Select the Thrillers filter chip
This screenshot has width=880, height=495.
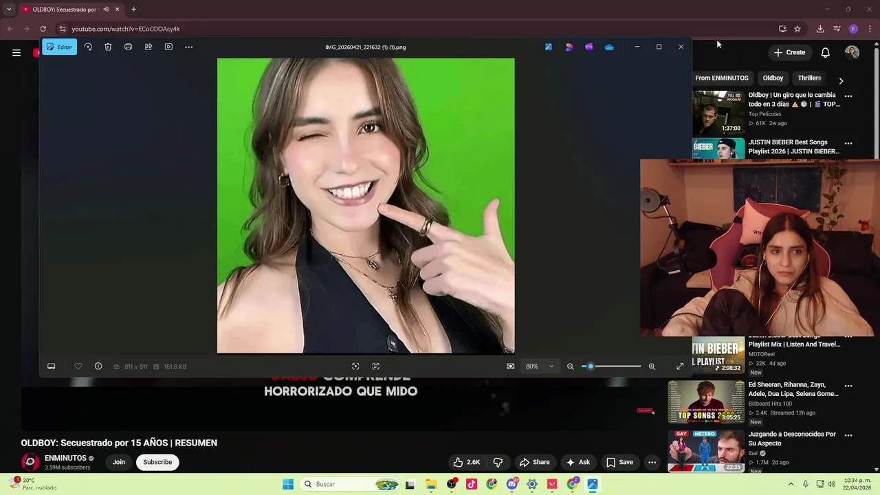pyautogui.click(x=809, y=78)
